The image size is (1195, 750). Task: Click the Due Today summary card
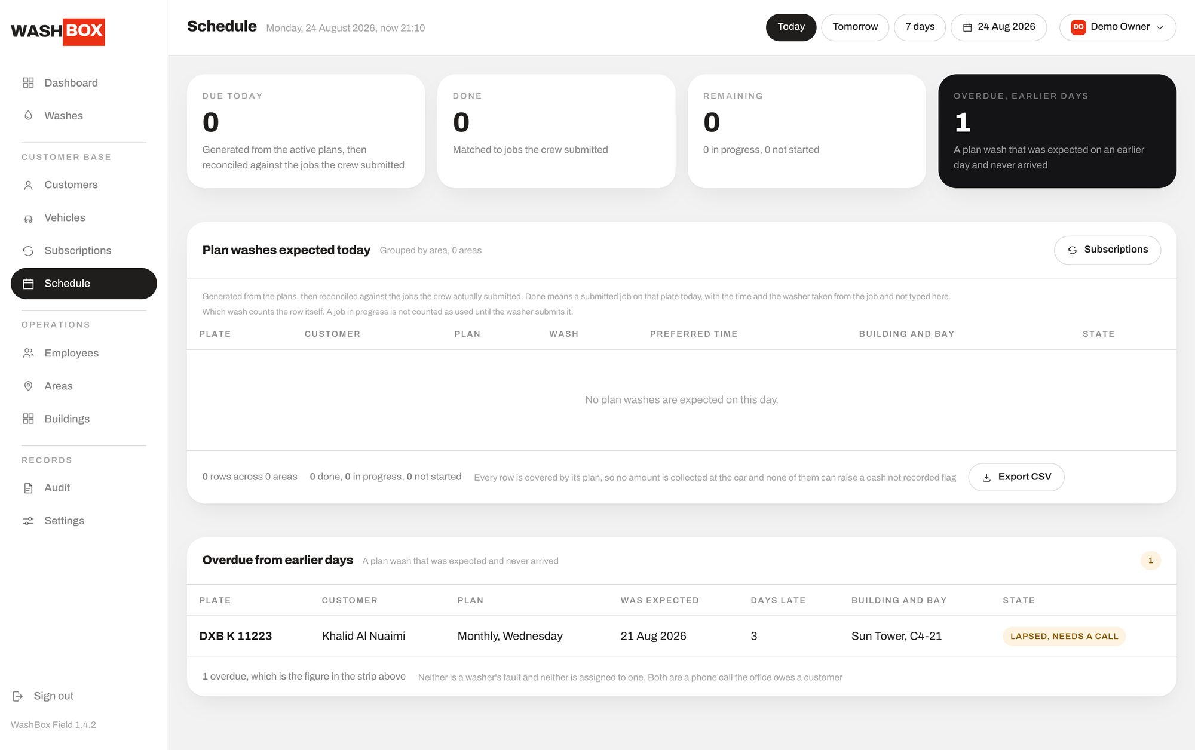pyautogui.click(x=306, y=131)
